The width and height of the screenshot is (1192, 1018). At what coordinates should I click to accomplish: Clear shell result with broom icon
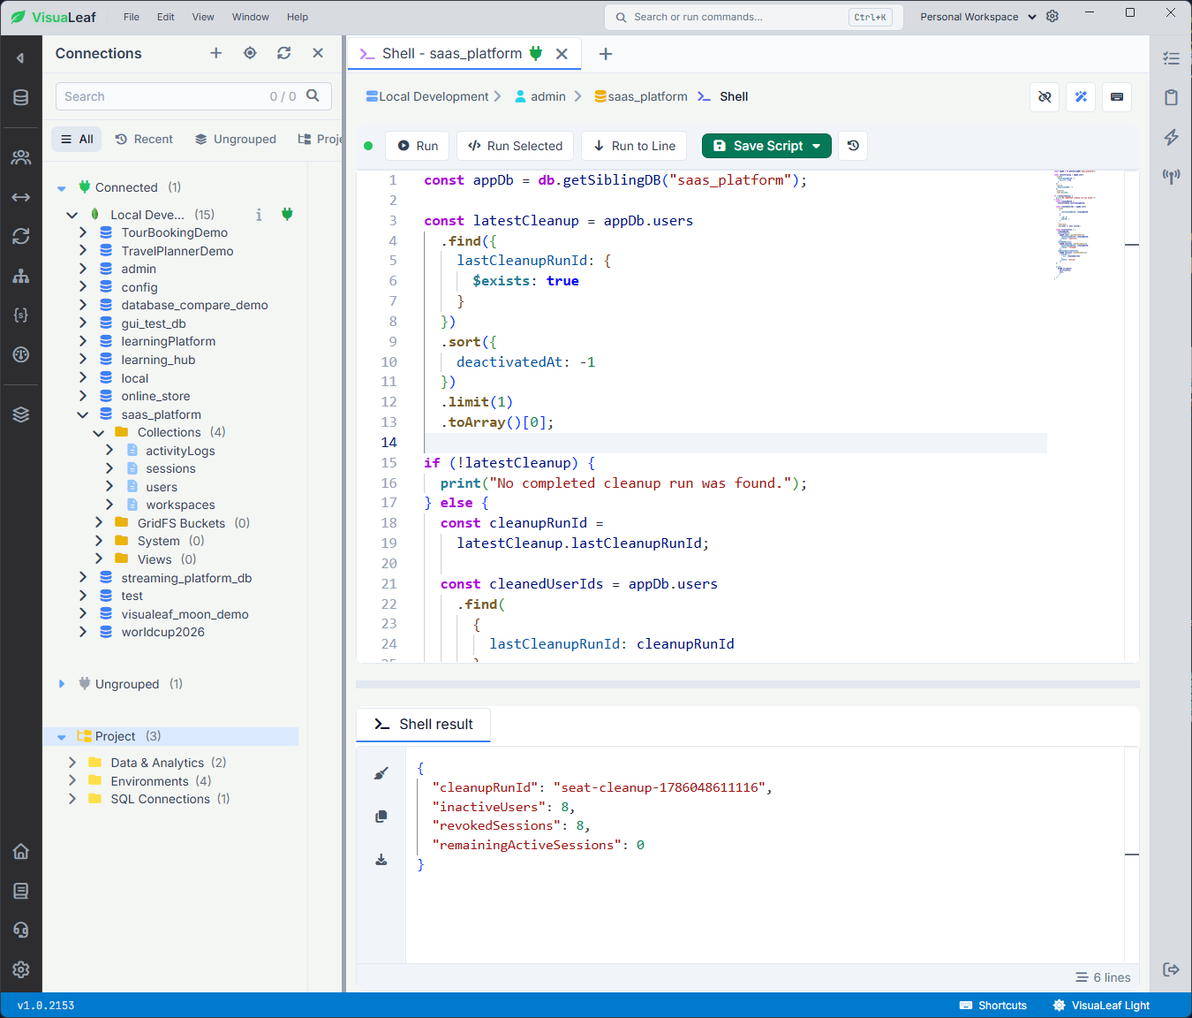tap(381, 773)
